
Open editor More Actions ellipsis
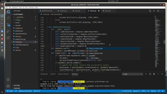162,11
